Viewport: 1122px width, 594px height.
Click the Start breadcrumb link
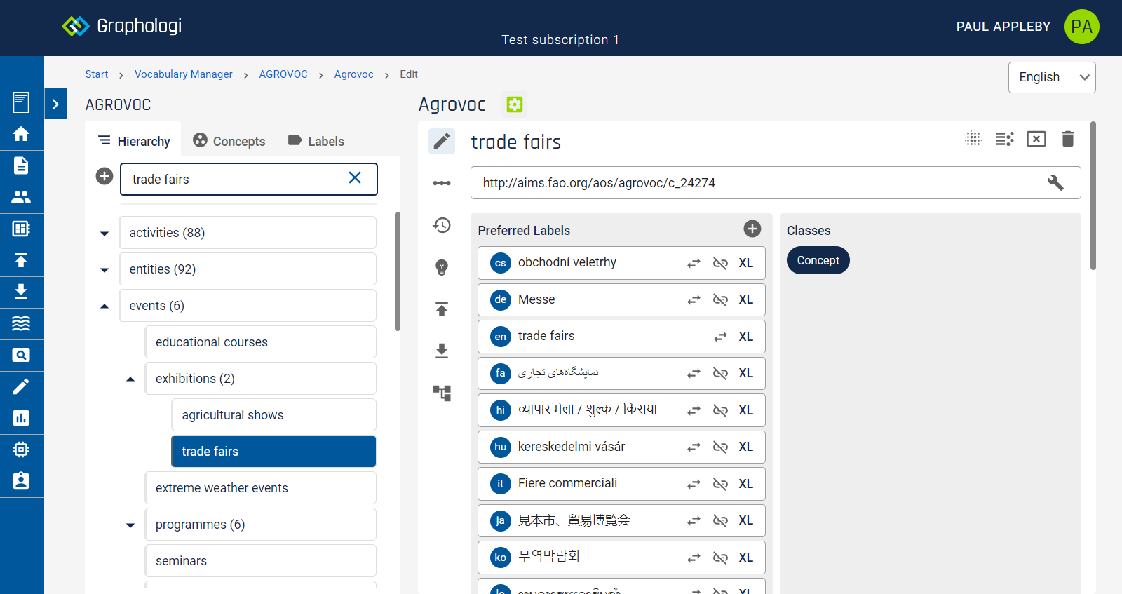pos(97,74)
